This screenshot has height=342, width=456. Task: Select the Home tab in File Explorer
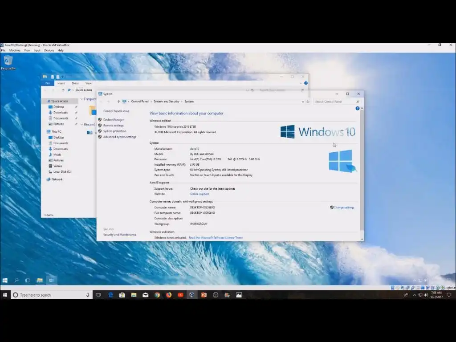click(61, 83)
